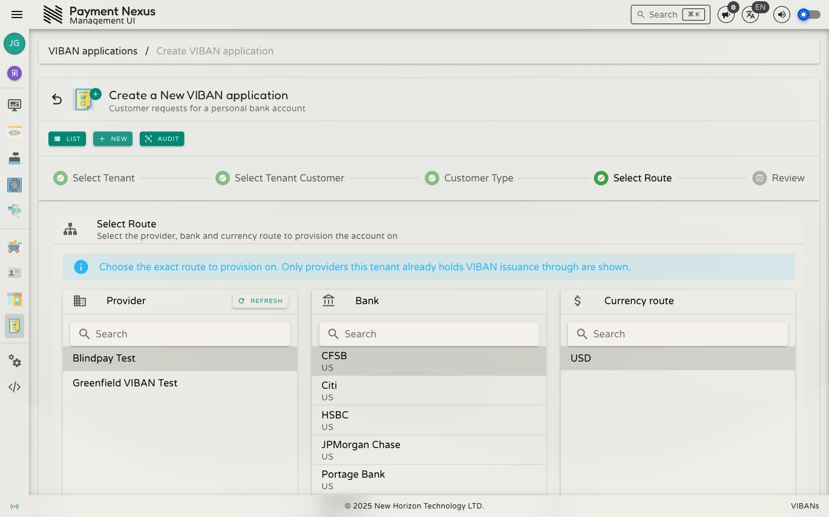The width and height of the screenshot is (829, 517).
Task: Open the JG user avatar
Action: (x=15, y=44)
